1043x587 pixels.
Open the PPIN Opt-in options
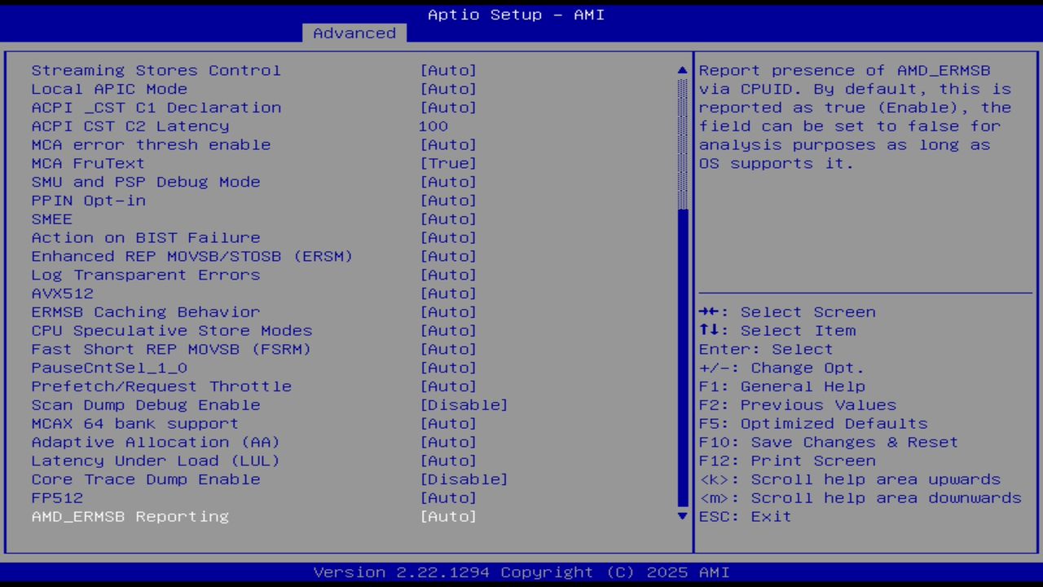(448, 200)
